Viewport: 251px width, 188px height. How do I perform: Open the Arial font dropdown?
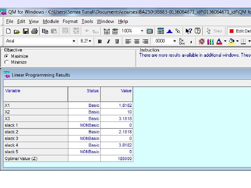coord(74,41)
